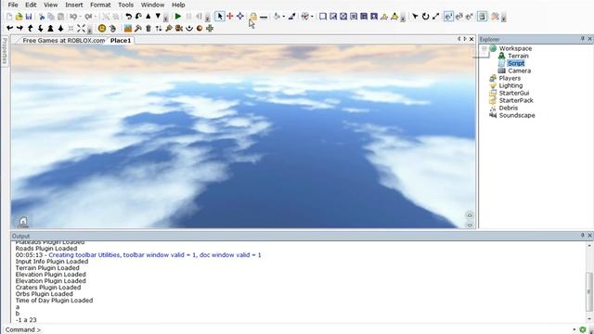Click the Terrain generator landscape icon
594x334 pixels.
(x=128, y=29)
